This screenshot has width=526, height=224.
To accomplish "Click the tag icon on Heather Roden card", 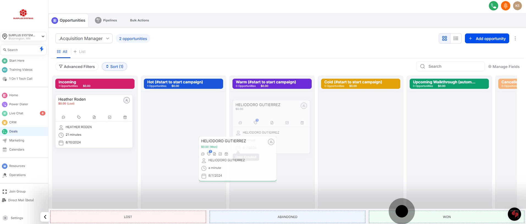I will pyautogui.click(x=79, y=117).
